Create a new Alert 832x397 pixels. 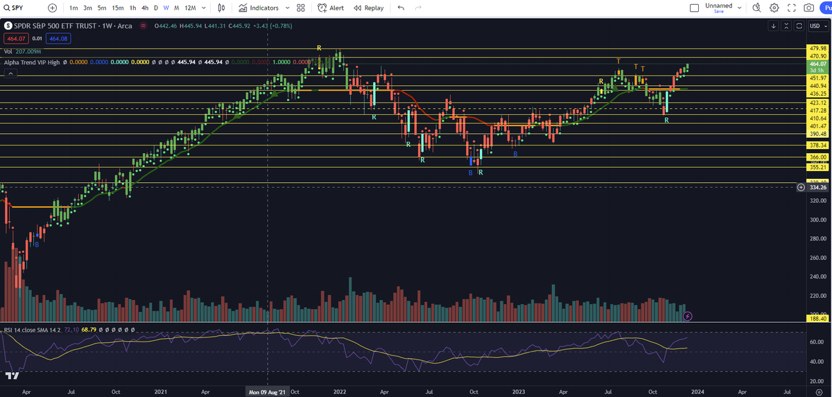[x=331, y=8]
